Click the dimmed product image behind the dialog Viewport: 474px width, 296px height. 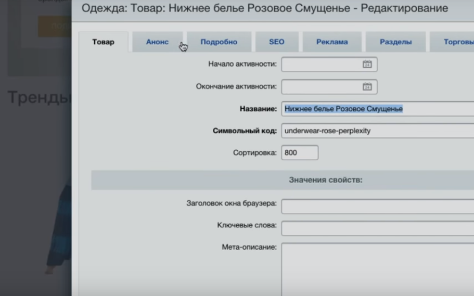click(x=57, y=229)
